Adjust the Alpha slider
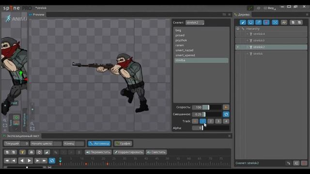The width and height of the screenshot is (310, 174). pos(210,128)
